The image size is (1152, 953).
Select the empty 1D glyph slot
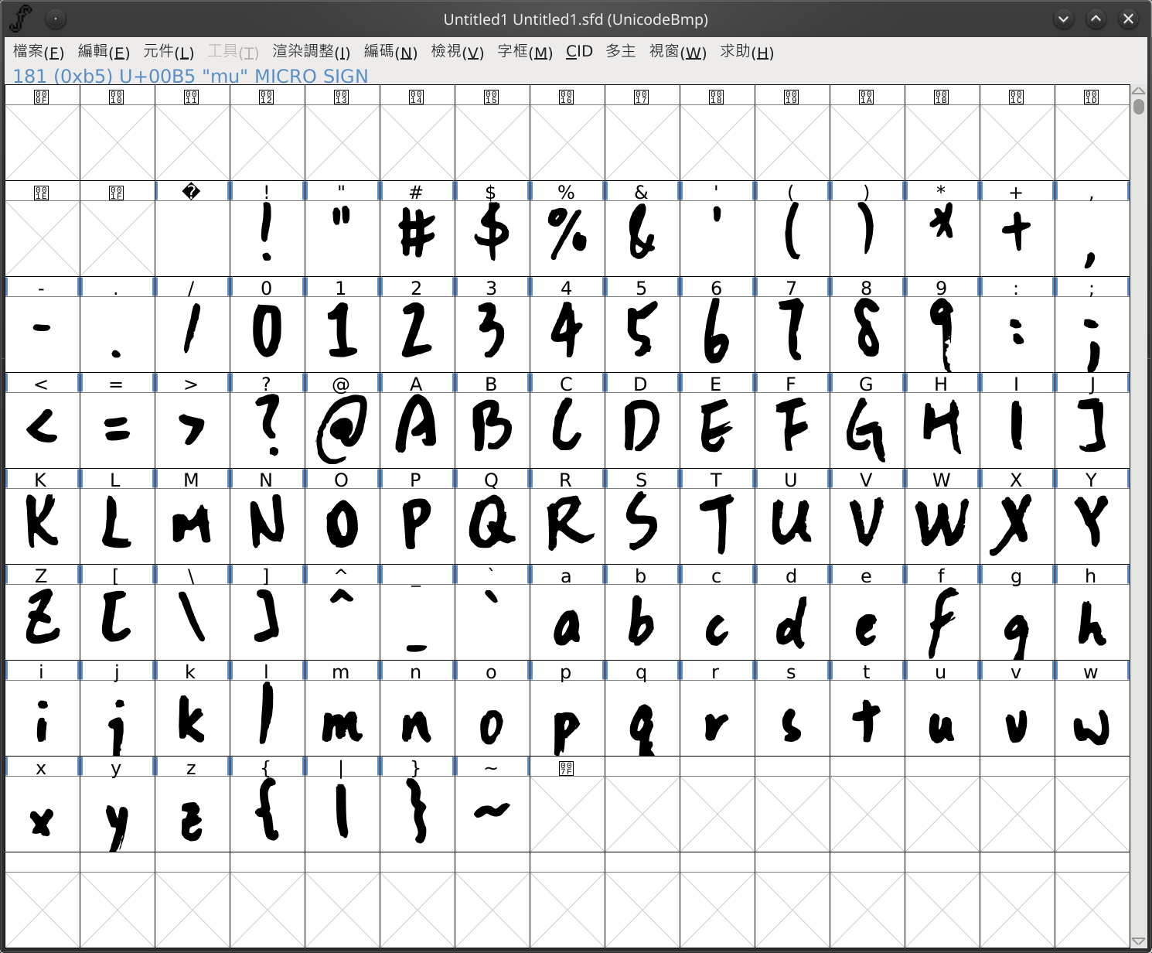click(x=1092, y=142)
